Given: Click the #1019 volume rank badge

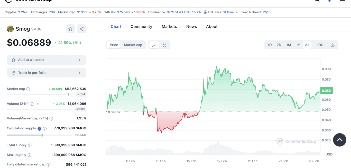Looking at the screenshot, I should tap(81, 109).
